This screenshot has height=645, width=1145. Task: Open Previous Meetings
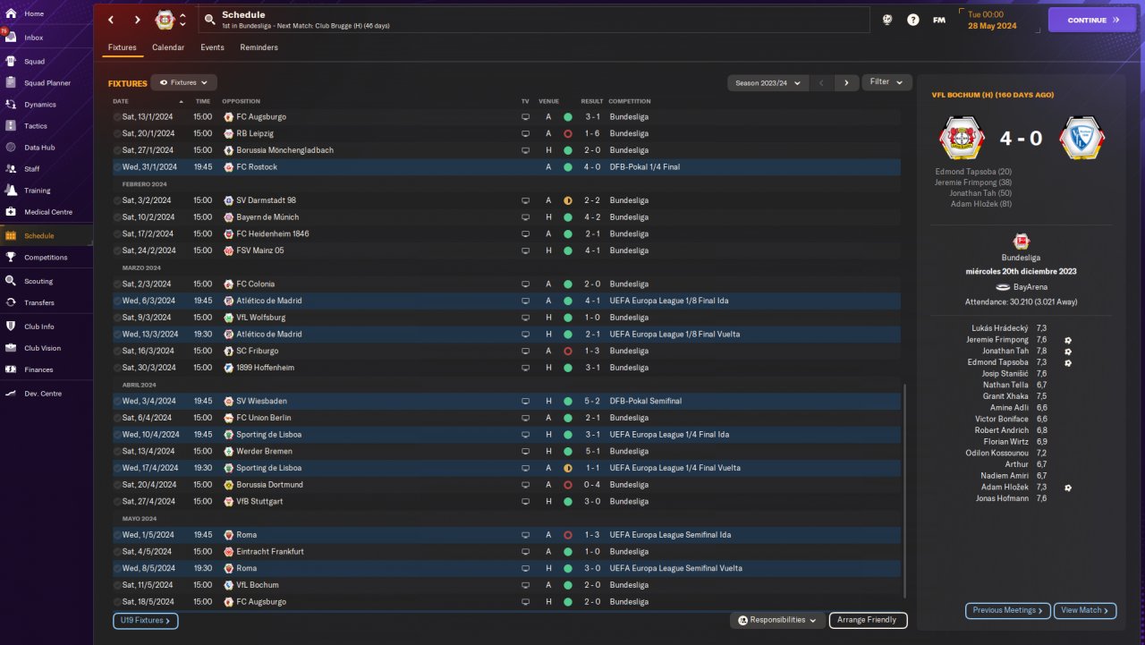coord(1007,610)
